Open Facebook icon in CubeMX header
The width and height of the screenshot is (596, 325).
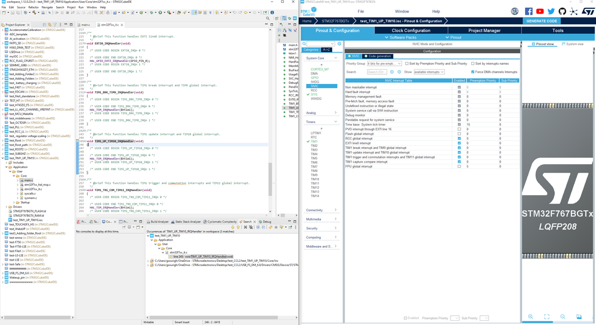click(529, 11)
